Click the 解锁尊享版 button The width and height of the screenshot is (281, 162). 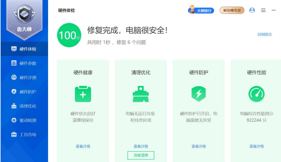click(232, 10)
